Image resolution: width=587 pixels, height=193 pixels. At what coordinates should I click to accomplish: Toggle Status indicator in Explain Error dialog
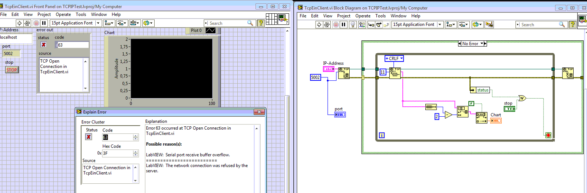[x=89, y=137]
